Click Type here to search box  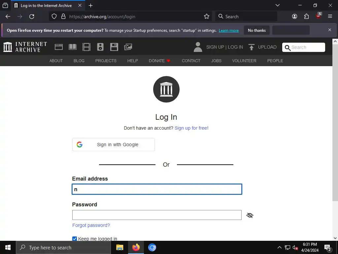63,247
